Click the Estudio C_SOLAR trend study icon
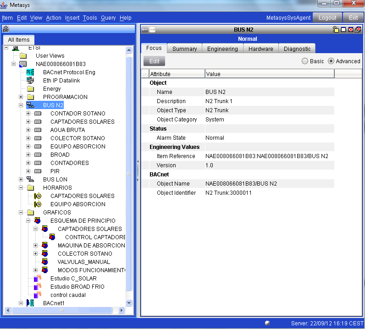 click(x=38, y=278)
